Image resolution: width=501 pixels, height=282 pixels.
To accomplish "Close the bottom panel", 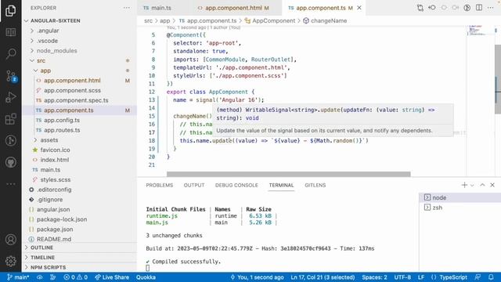I will 492,185.
